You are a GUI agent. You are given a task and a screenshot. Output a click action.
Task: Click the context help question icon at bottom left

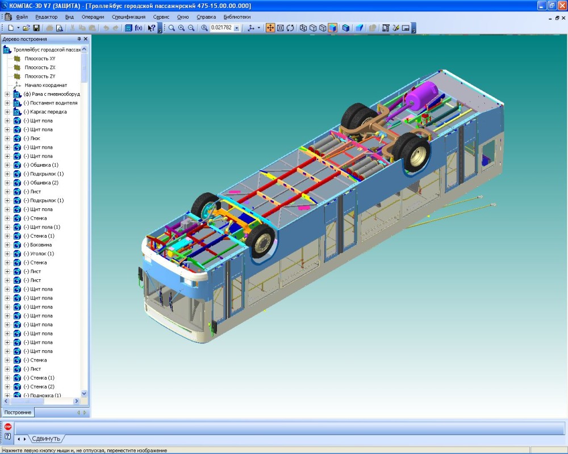pos(8,436)
